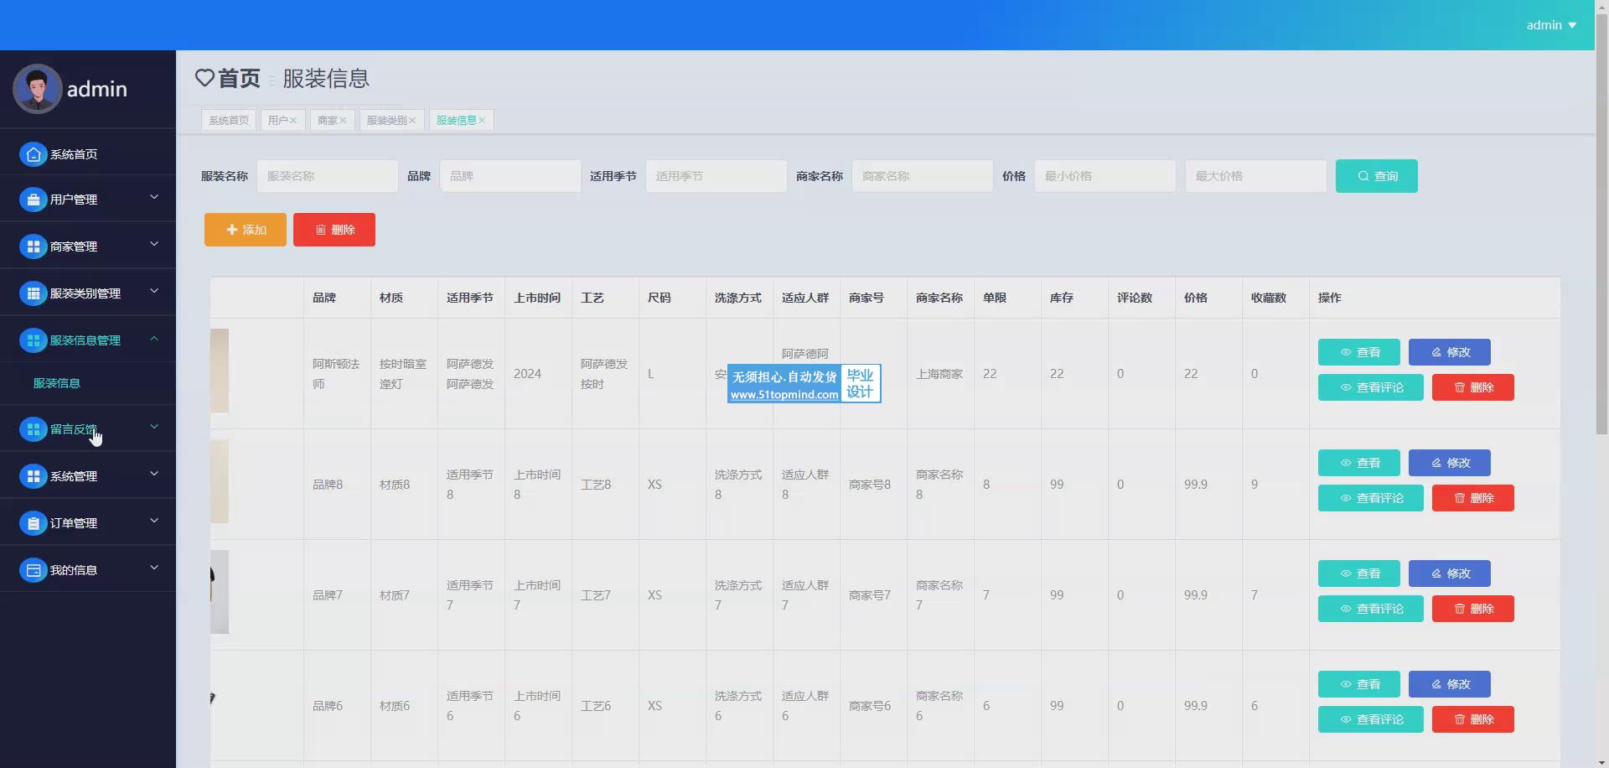The width and height of the screenshot is (1609, 768).
Task: Click 修改 for the 品牌8 row
Action: coord(1450,463)
